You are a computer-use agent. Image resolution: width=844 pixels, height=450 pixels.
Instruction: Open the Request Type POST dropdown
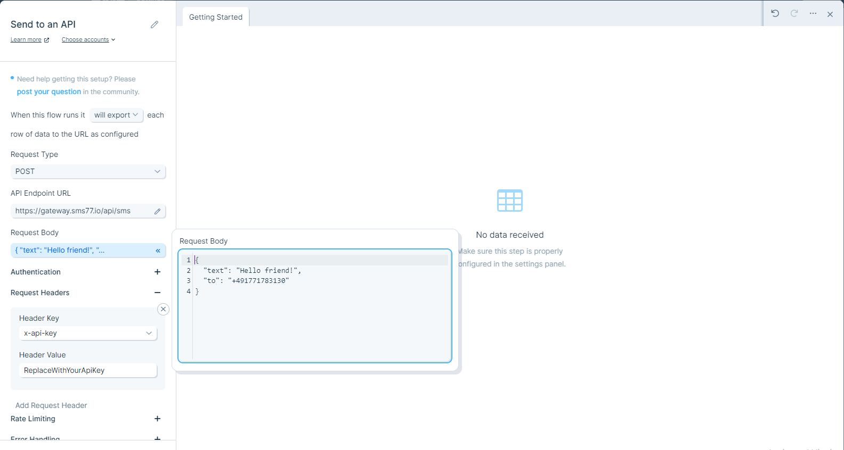[88, 171]
